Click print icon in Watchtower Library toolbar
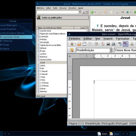This screenshot has height=136, width=136. [117, 12]
